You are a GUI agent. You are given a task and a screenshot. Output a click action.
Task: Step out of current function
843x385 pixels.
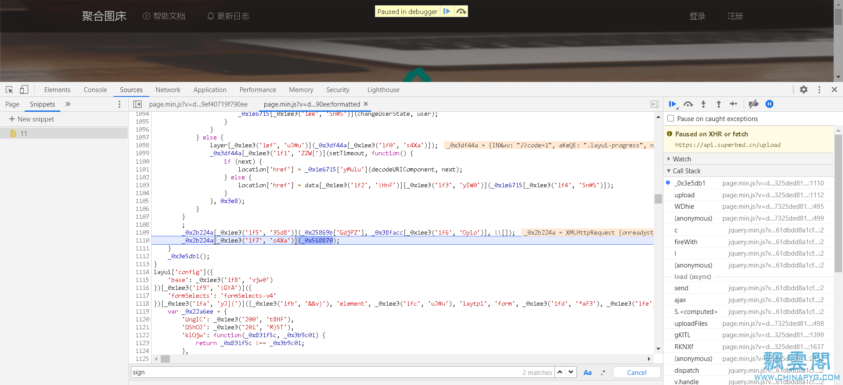718,104
